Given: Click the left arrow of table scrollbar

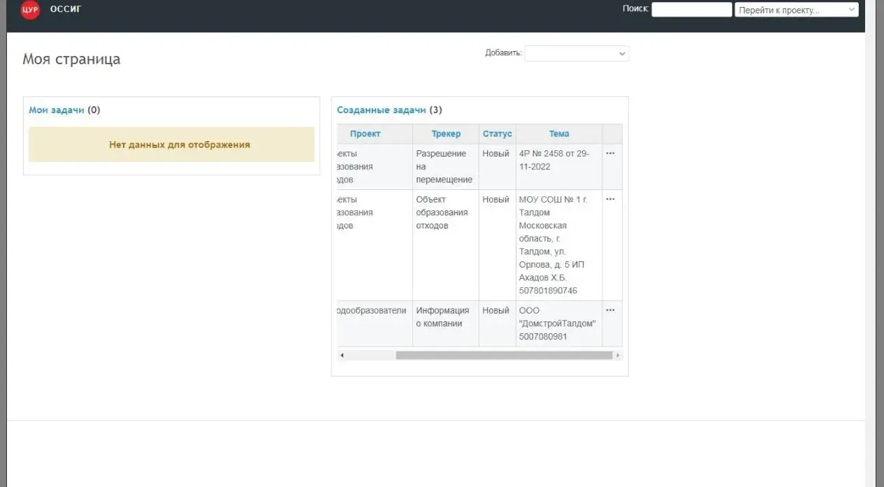Looking at the screenshot, I should pos(342,355).
